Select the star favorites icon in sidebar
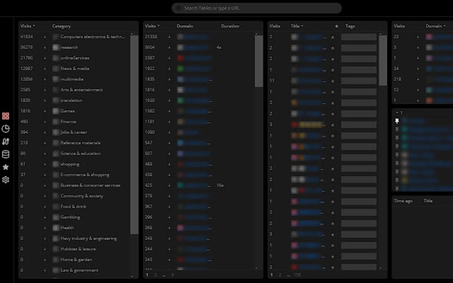 click(6, 166)
